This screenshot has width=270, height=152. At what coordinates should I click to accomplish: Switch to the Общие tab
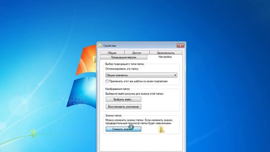[112, 53]
